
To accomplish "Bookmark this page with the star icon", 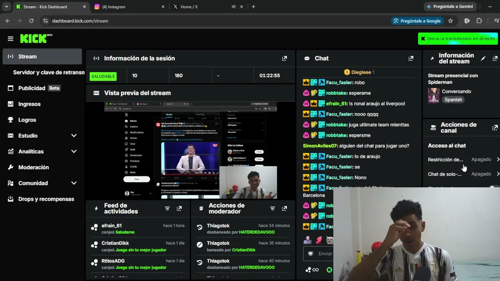I will [x=450, y=21].
